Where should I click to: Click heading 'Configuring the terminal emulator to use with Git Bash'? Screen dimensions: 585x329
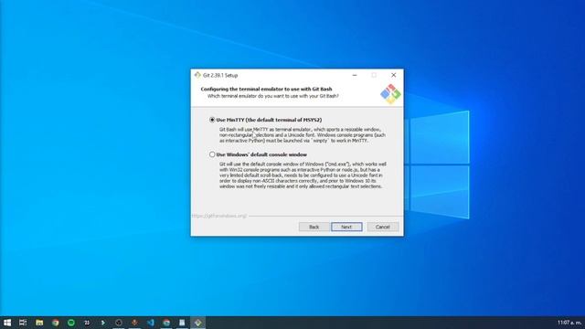(266, 90)
